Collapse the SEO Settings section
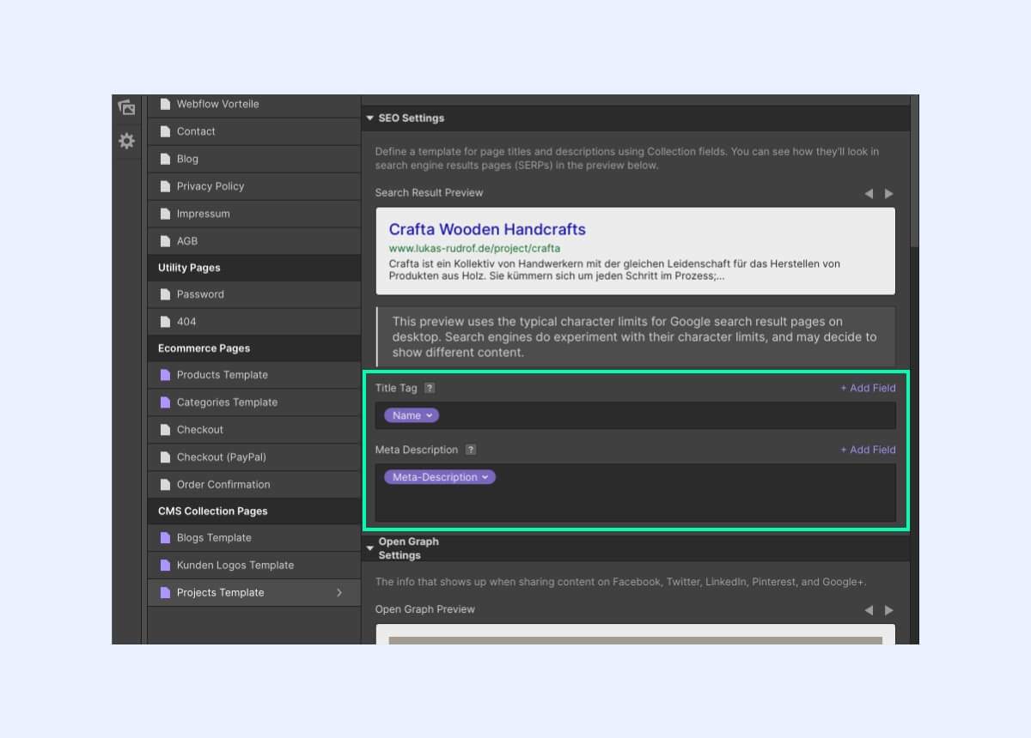 [x=370, y=118]
